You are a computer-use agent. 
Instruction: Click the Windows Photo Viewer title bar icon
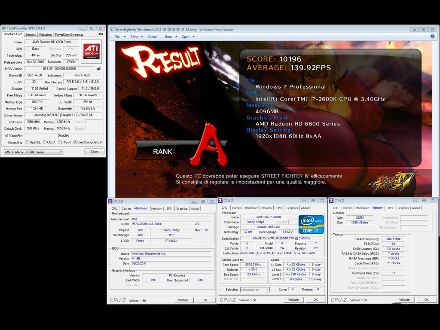(x=112, y=30)
